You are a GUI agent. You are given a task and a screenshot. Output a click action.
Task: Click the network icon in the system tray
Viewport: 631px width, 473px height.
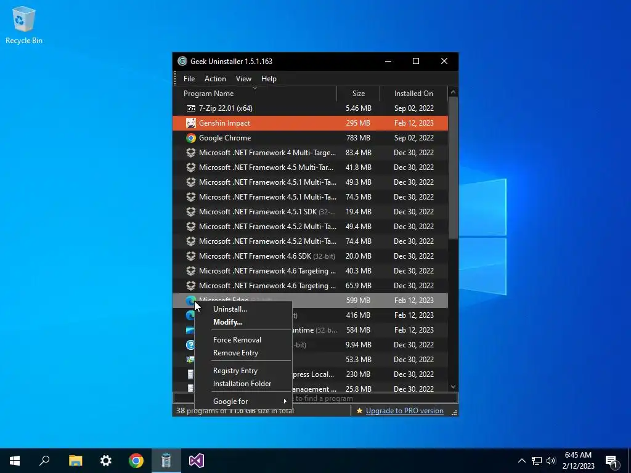pyautogui.click(x=537, y=461)
